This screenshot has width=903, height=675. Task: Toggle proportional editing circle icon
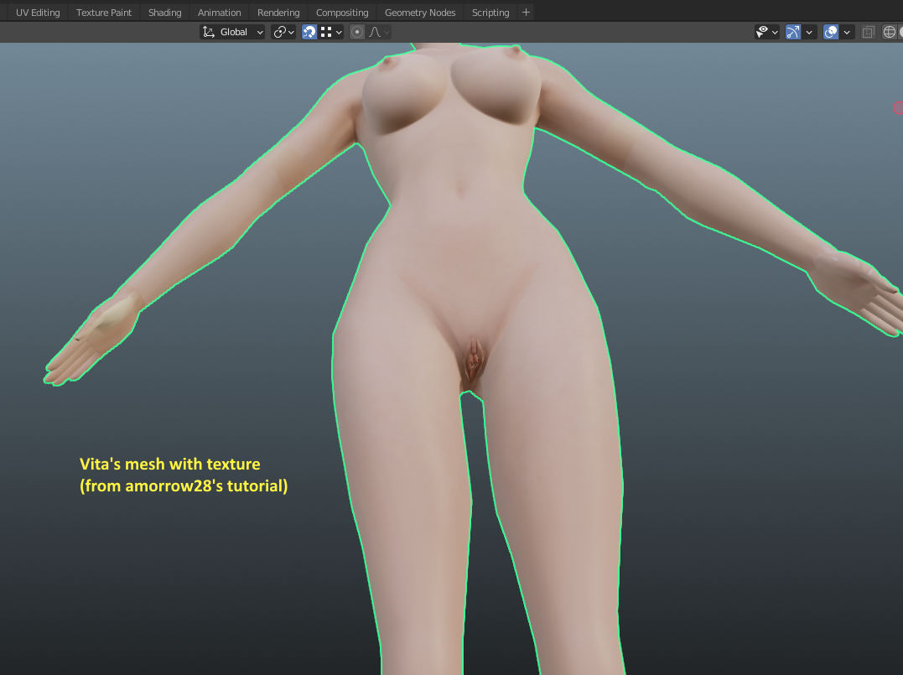[357, 32]
